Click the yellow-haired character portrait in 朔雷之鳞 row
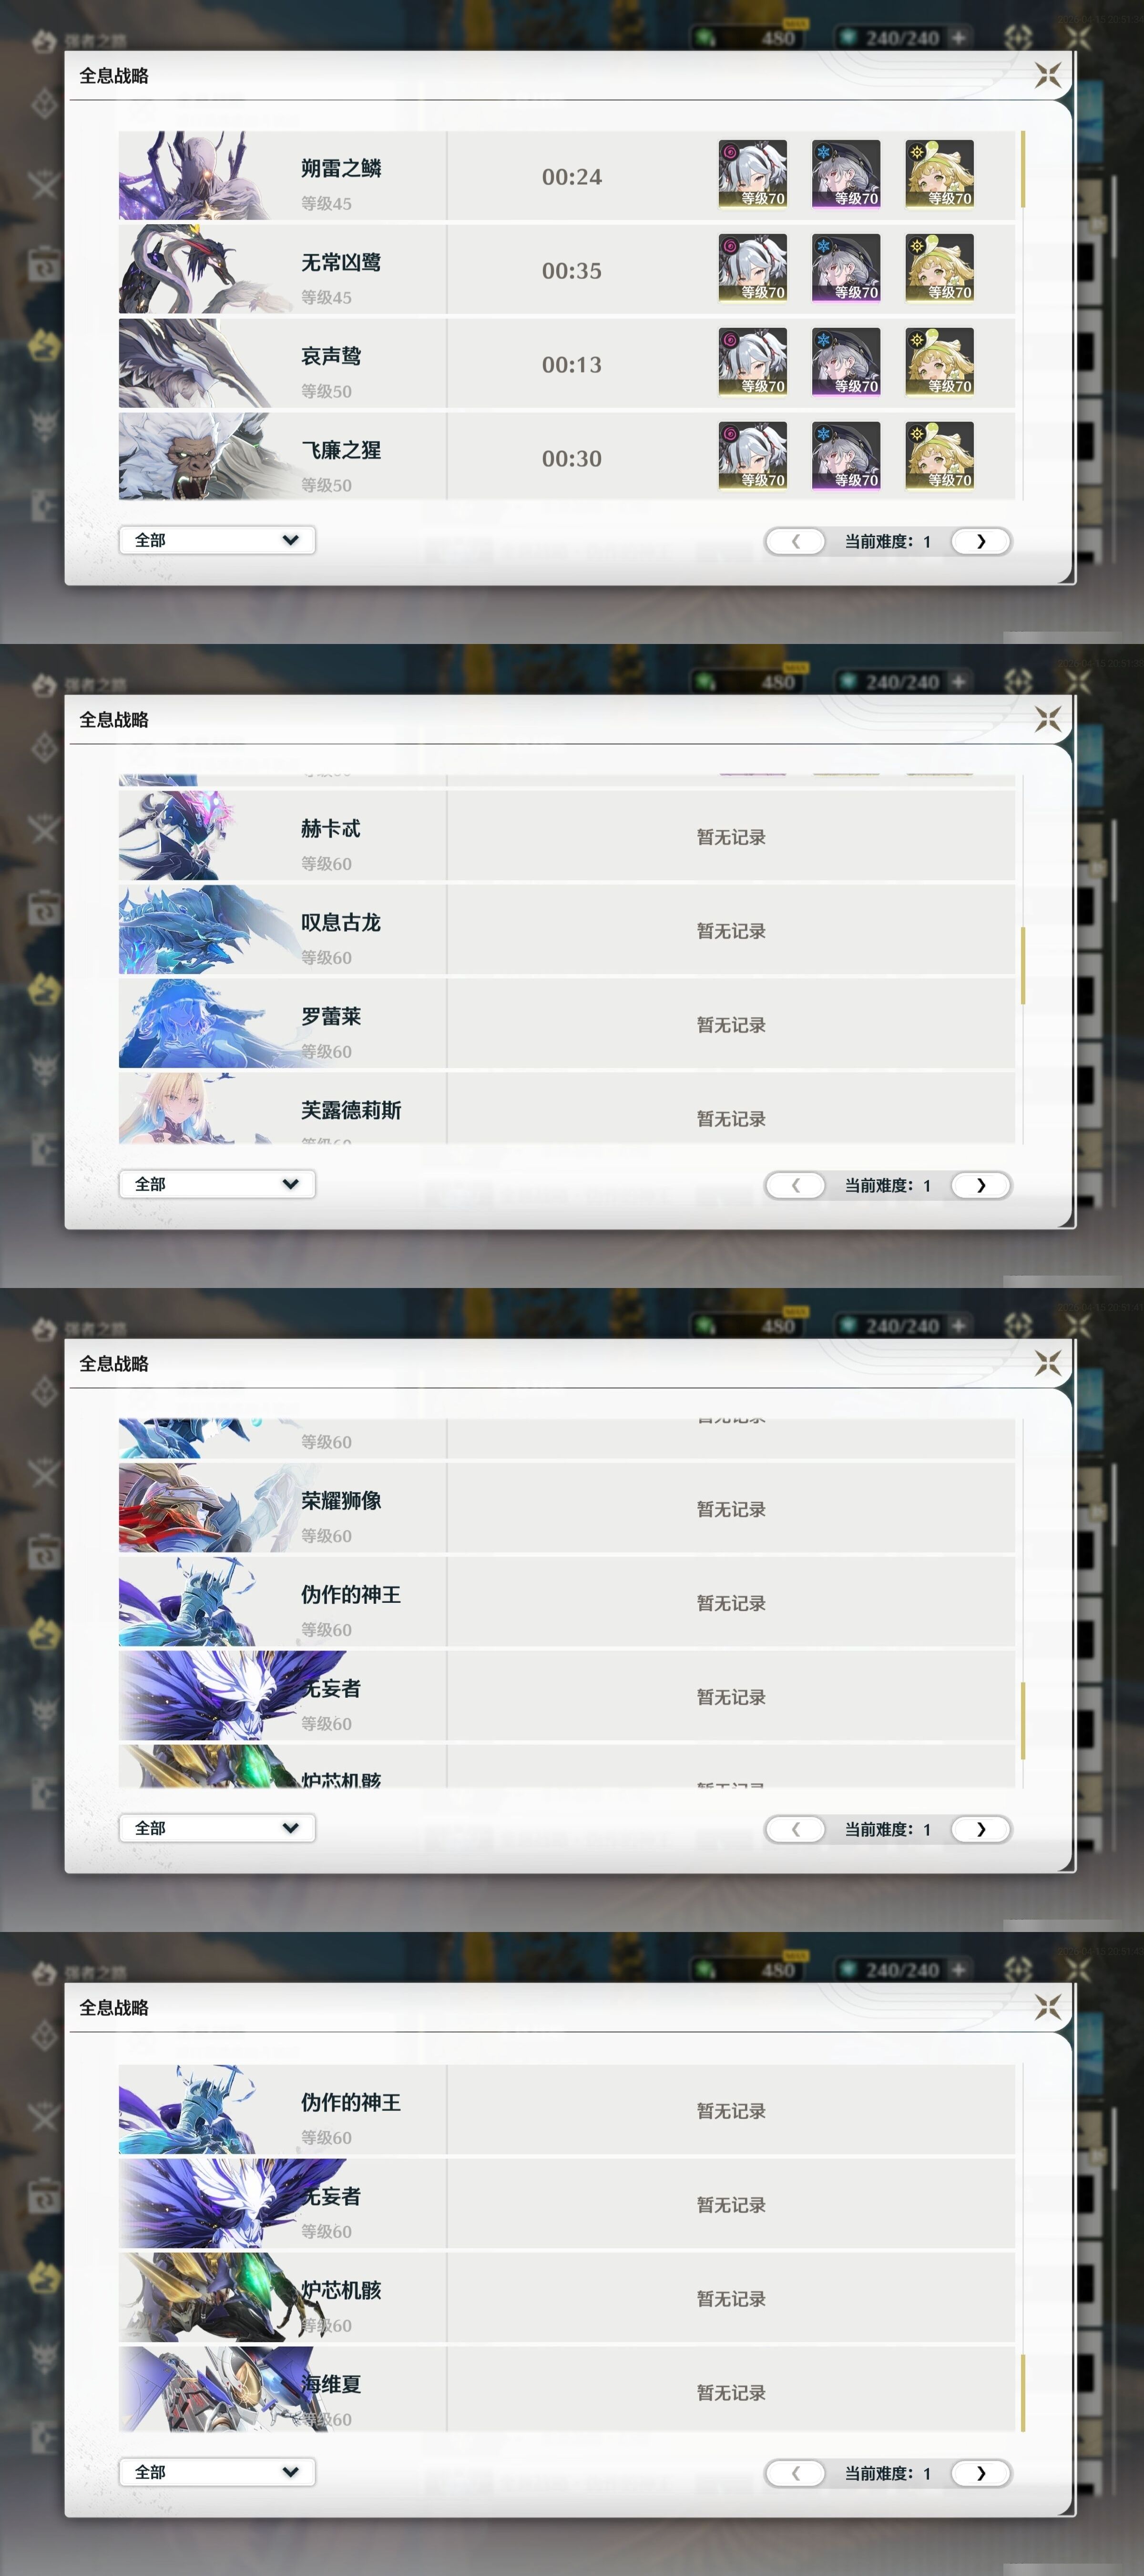The image size is (1144, 2576). click(939, 174)
